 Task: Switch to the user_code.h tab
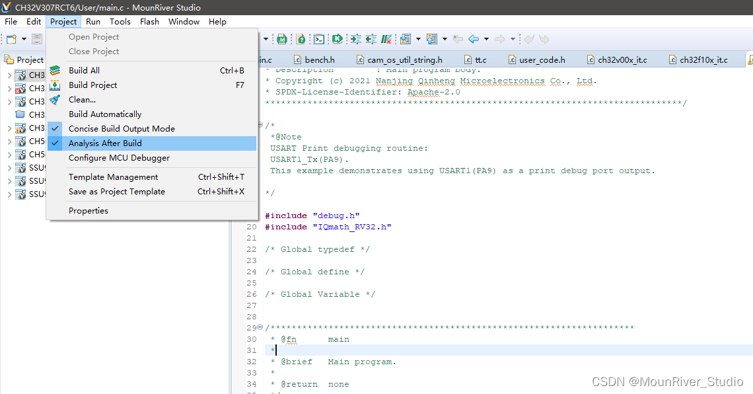tap(537, 59)
